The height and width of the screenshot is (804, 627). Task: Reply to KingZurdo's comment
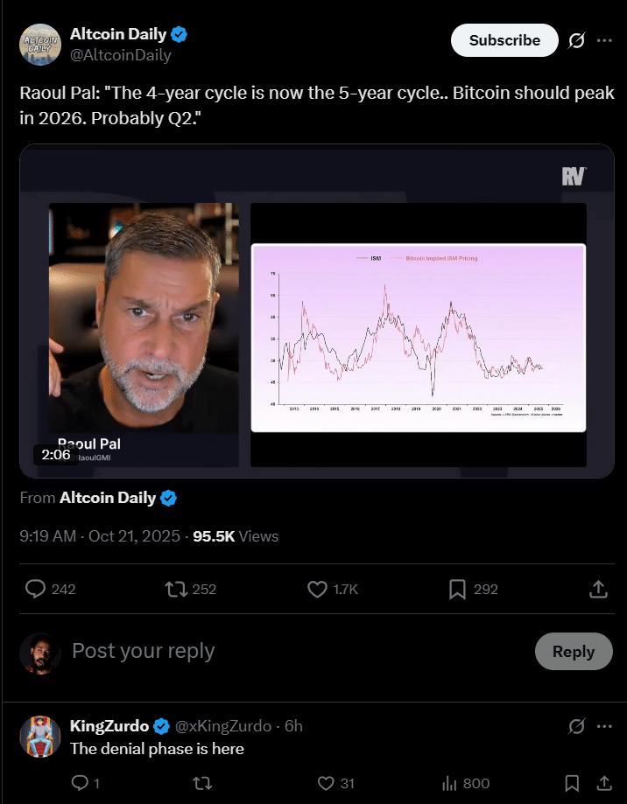tap(79, 784)
